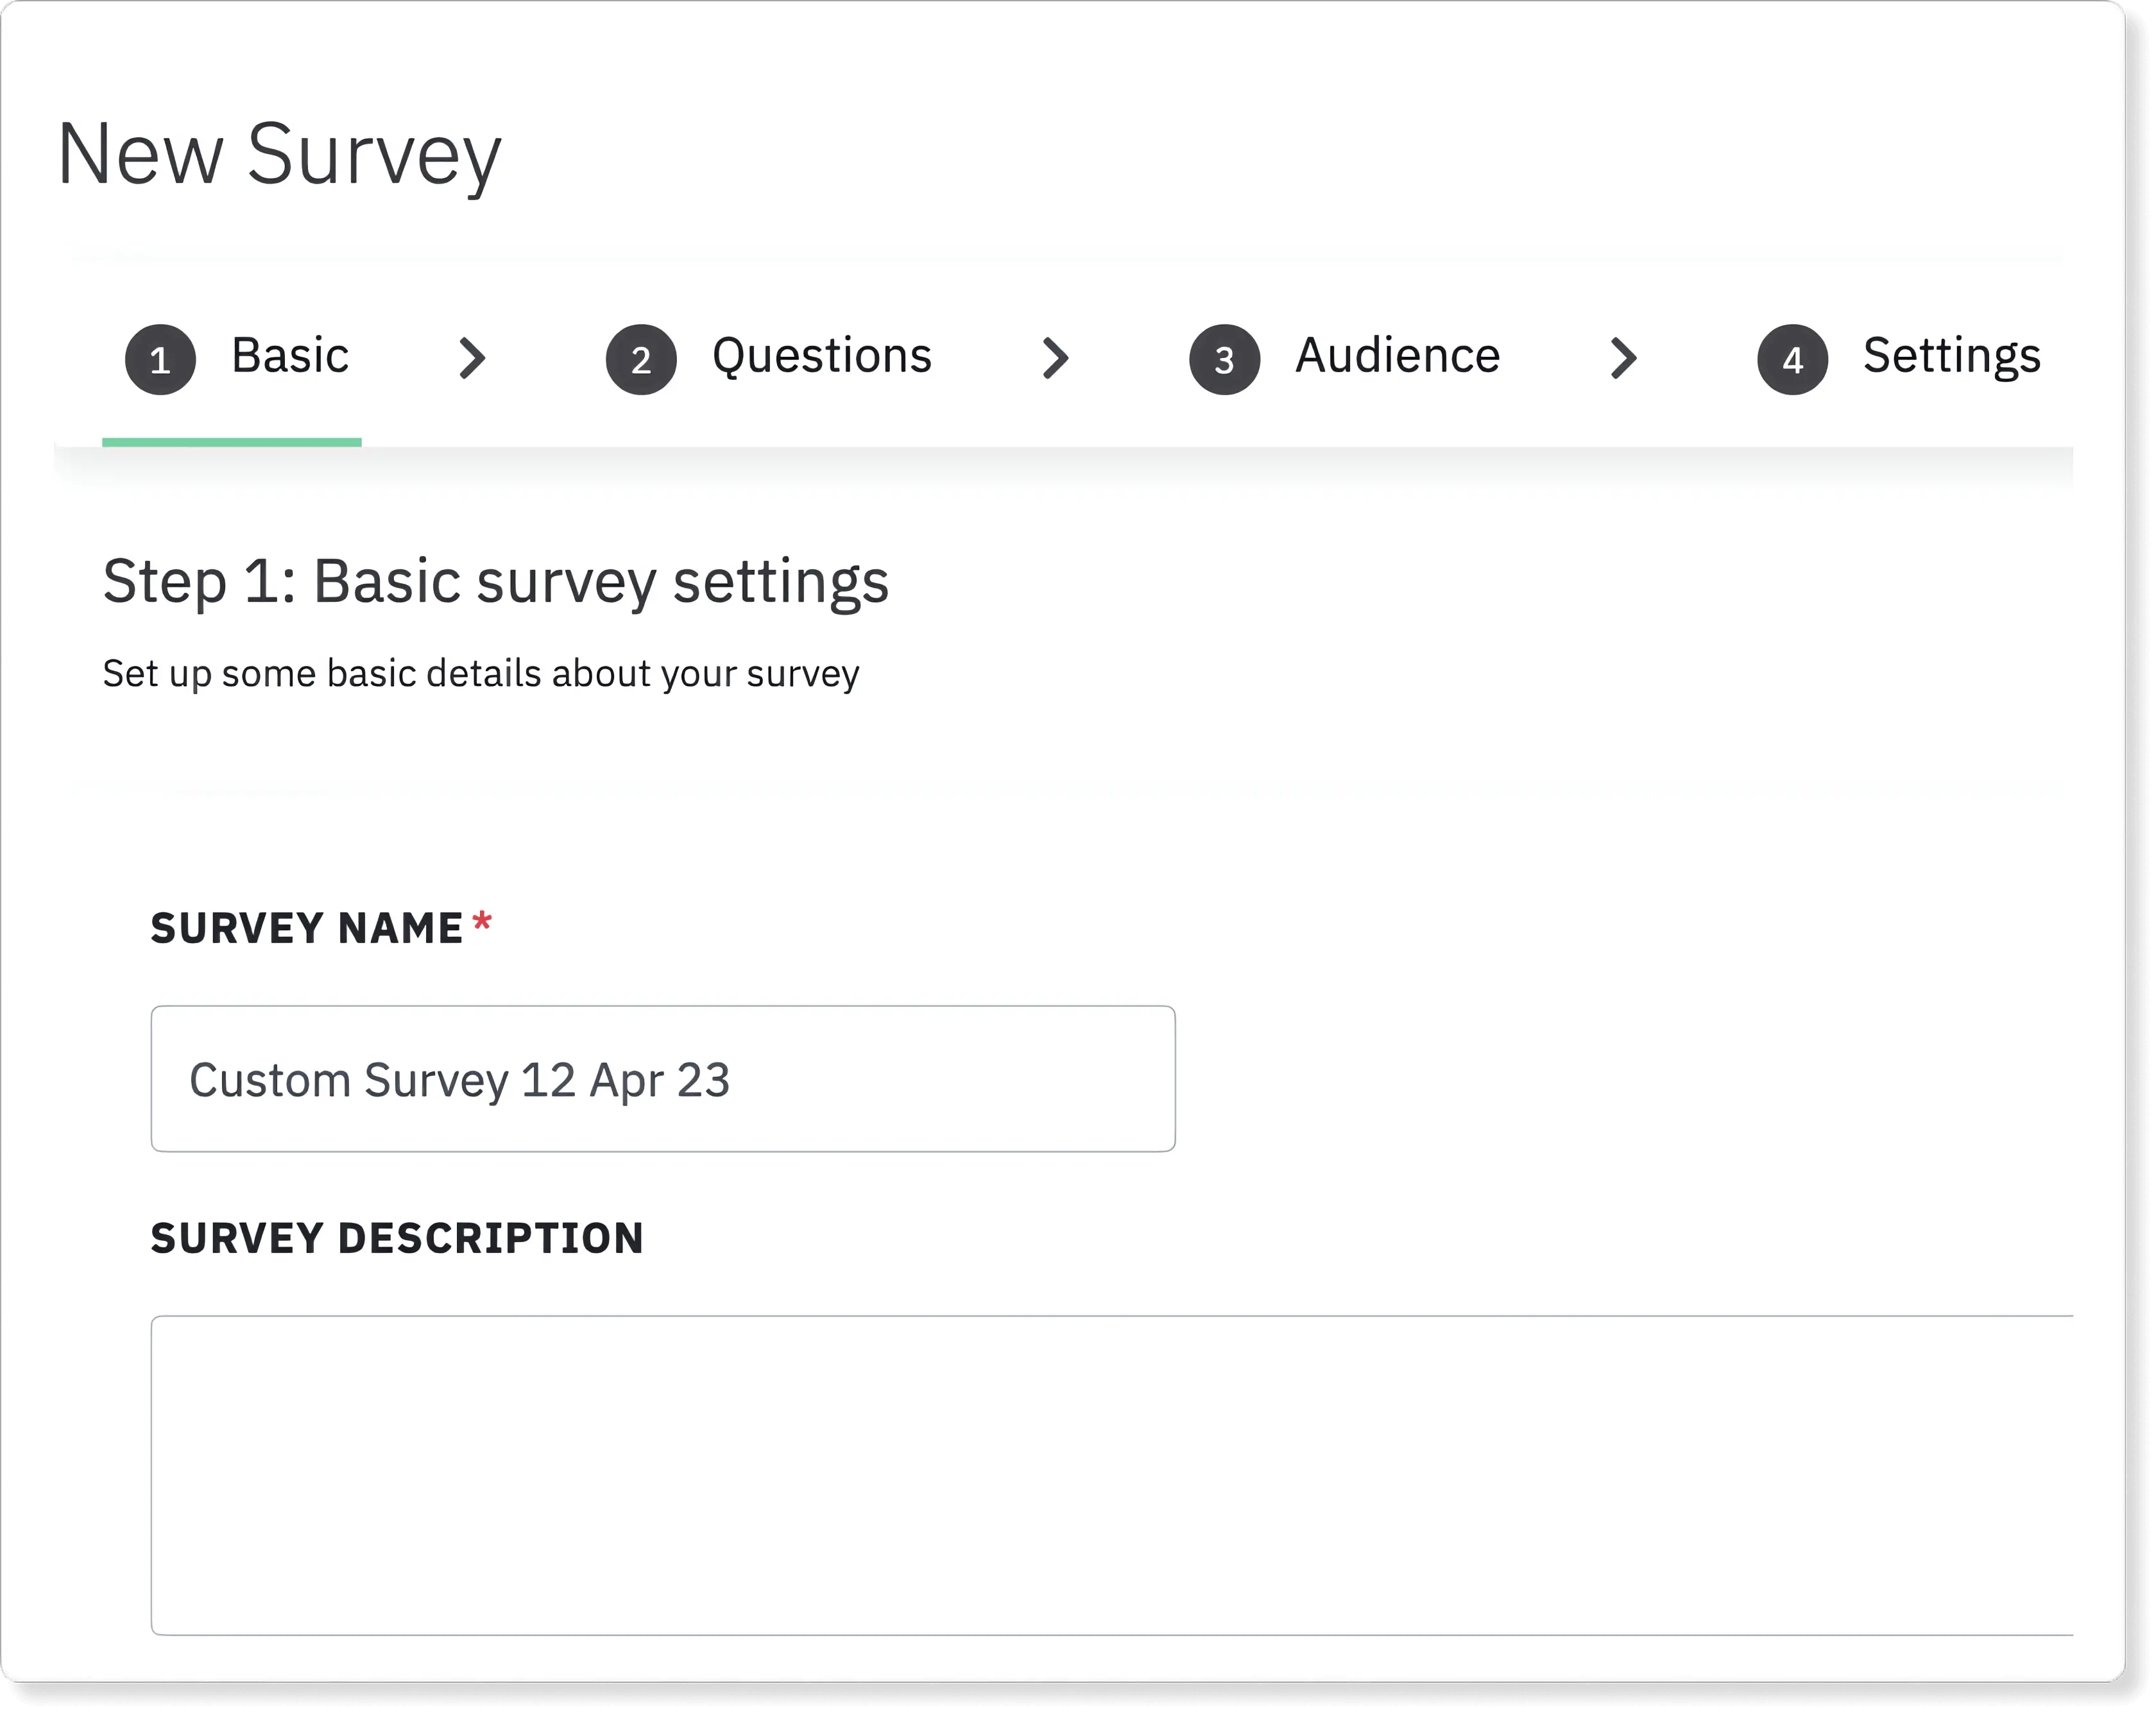Switch to the Settings step tab
2156x1713 pixels.
[x=1951, y=356]
